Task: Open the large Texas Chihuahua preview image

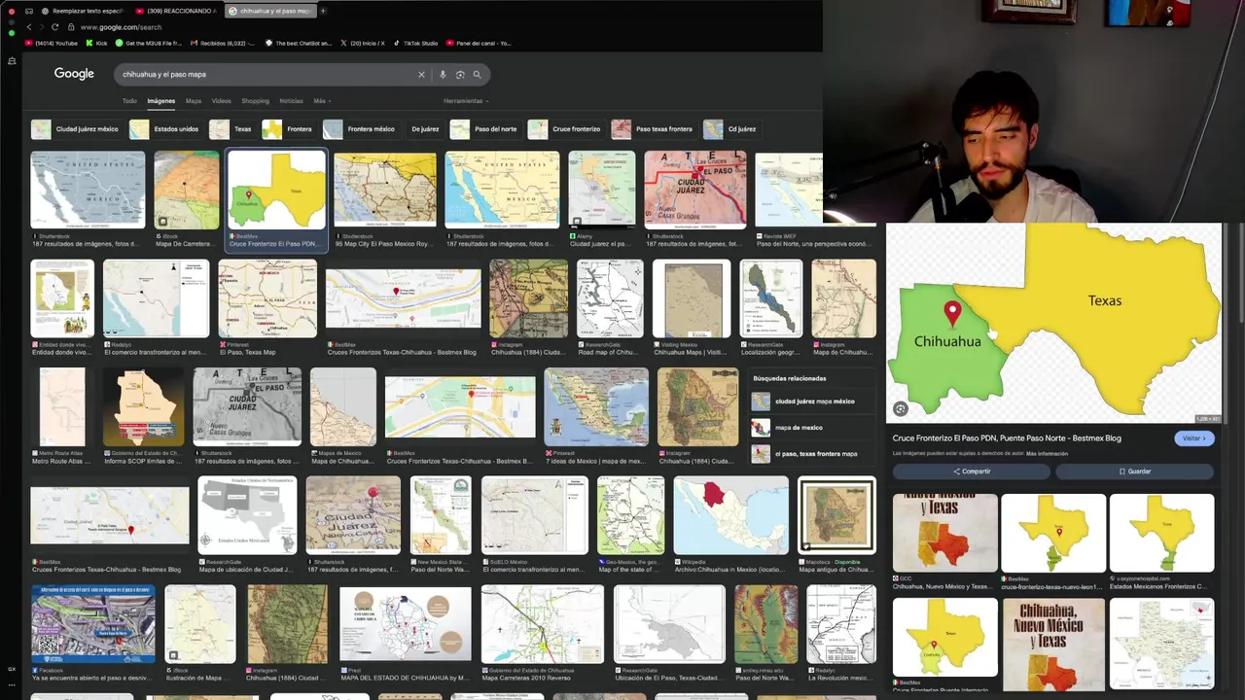Action: pyautogui.click(x=1053, y=324)
